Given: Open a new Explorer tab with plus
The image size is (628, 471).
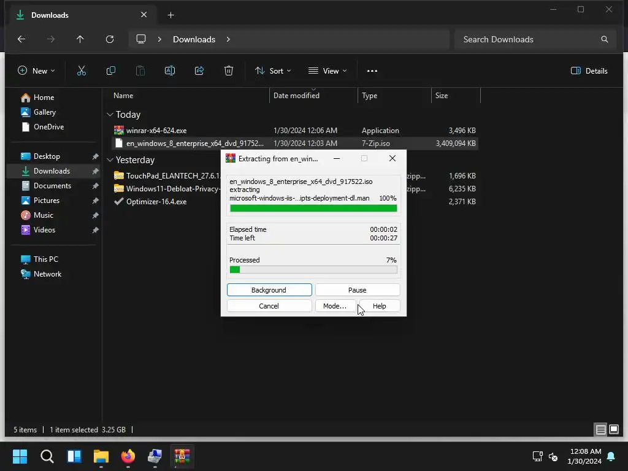Looking at the screenshot, I should pyautogui.click(x=171, y=15).
